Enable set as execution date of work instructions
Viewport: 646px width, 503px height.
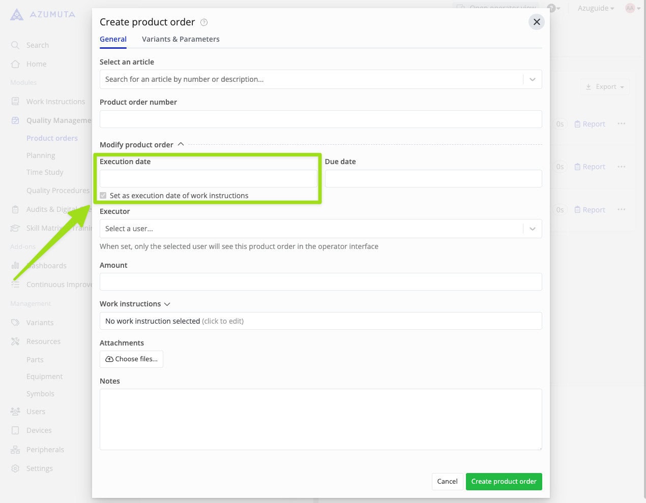[103, 195]
